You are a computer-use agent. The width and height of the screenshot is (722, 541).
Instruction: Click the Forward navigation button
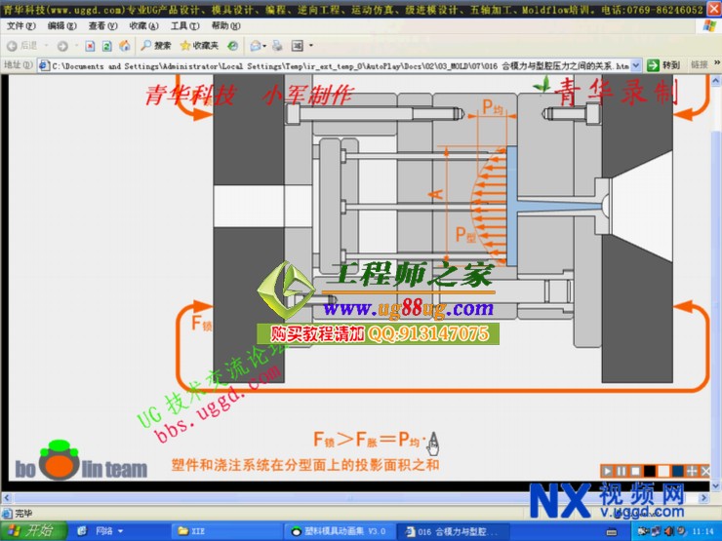click(x=62, y=46)
